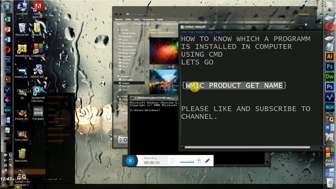The width and height of the screenshot is (336, 189).
Task: Toggle the webcam icon in recorder bar
Action: (x=199, y=160)
